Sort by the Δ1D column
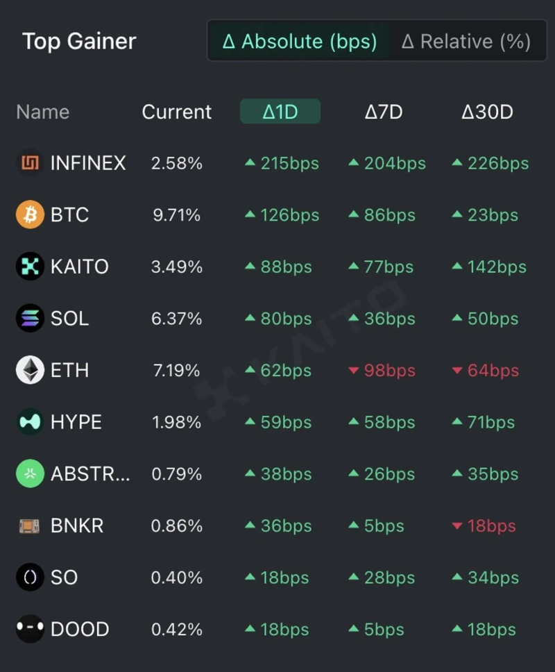Screen dimensions: 555x672 tap(280, 112)
